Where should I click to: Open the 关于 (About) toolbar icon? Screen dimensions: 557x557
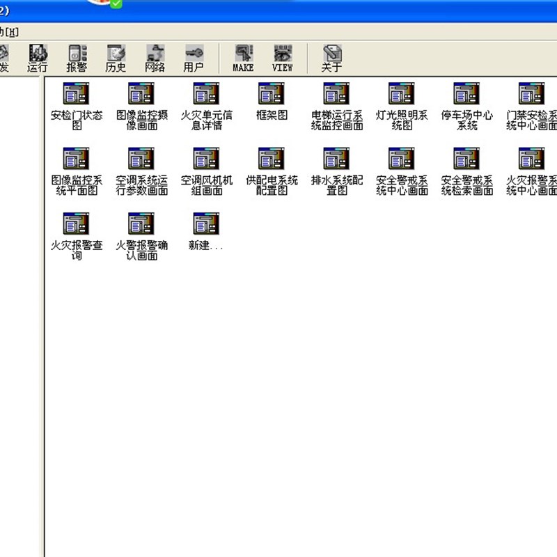(332, 58)
